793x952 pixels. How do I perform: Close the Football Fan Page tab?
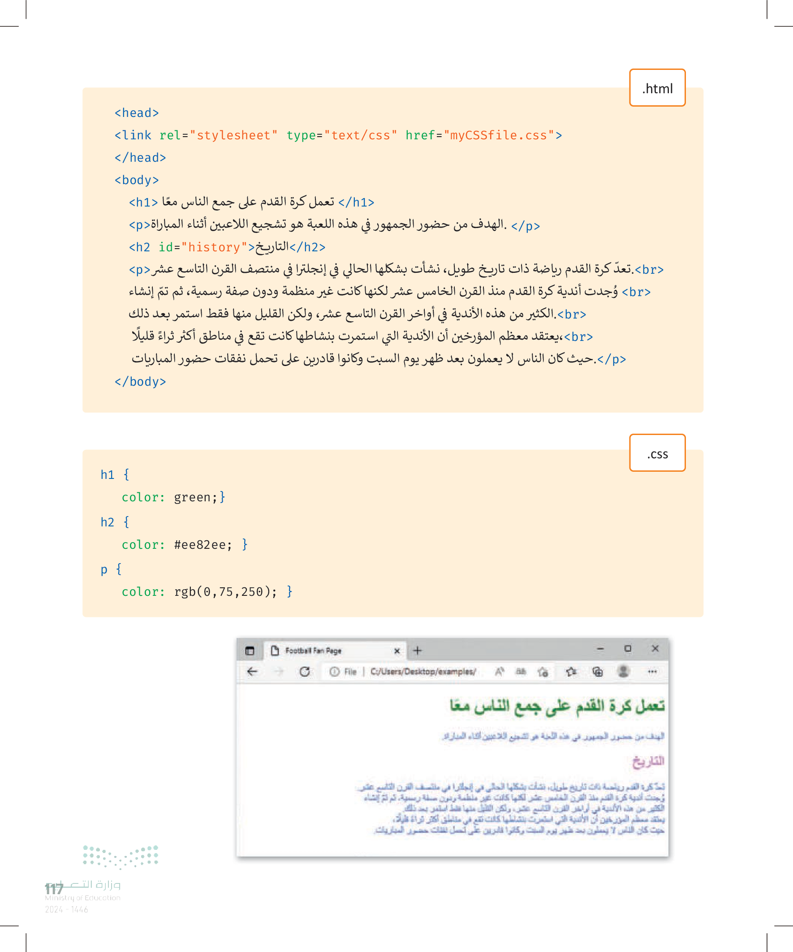click(x=397, y=650)
